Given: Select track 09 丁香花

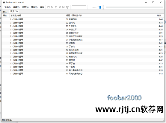Looking at the screenshot, I should point(82,46).
